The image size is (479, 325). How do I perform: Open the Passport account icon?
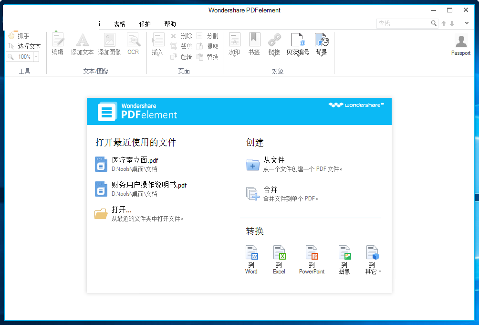point(461,44)
